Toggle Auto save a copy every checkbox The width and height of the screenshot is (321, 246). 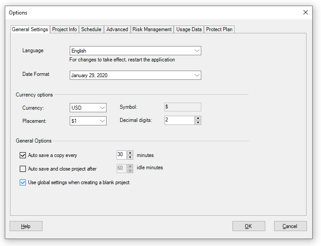[x=23, y=155]
